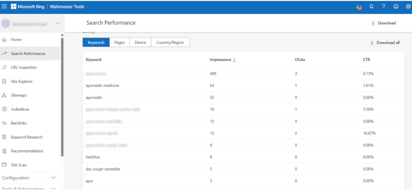The width and height of the screenshot is (412, 190).
Task: Click the Webmaster Tools title link
Action: 67,7
